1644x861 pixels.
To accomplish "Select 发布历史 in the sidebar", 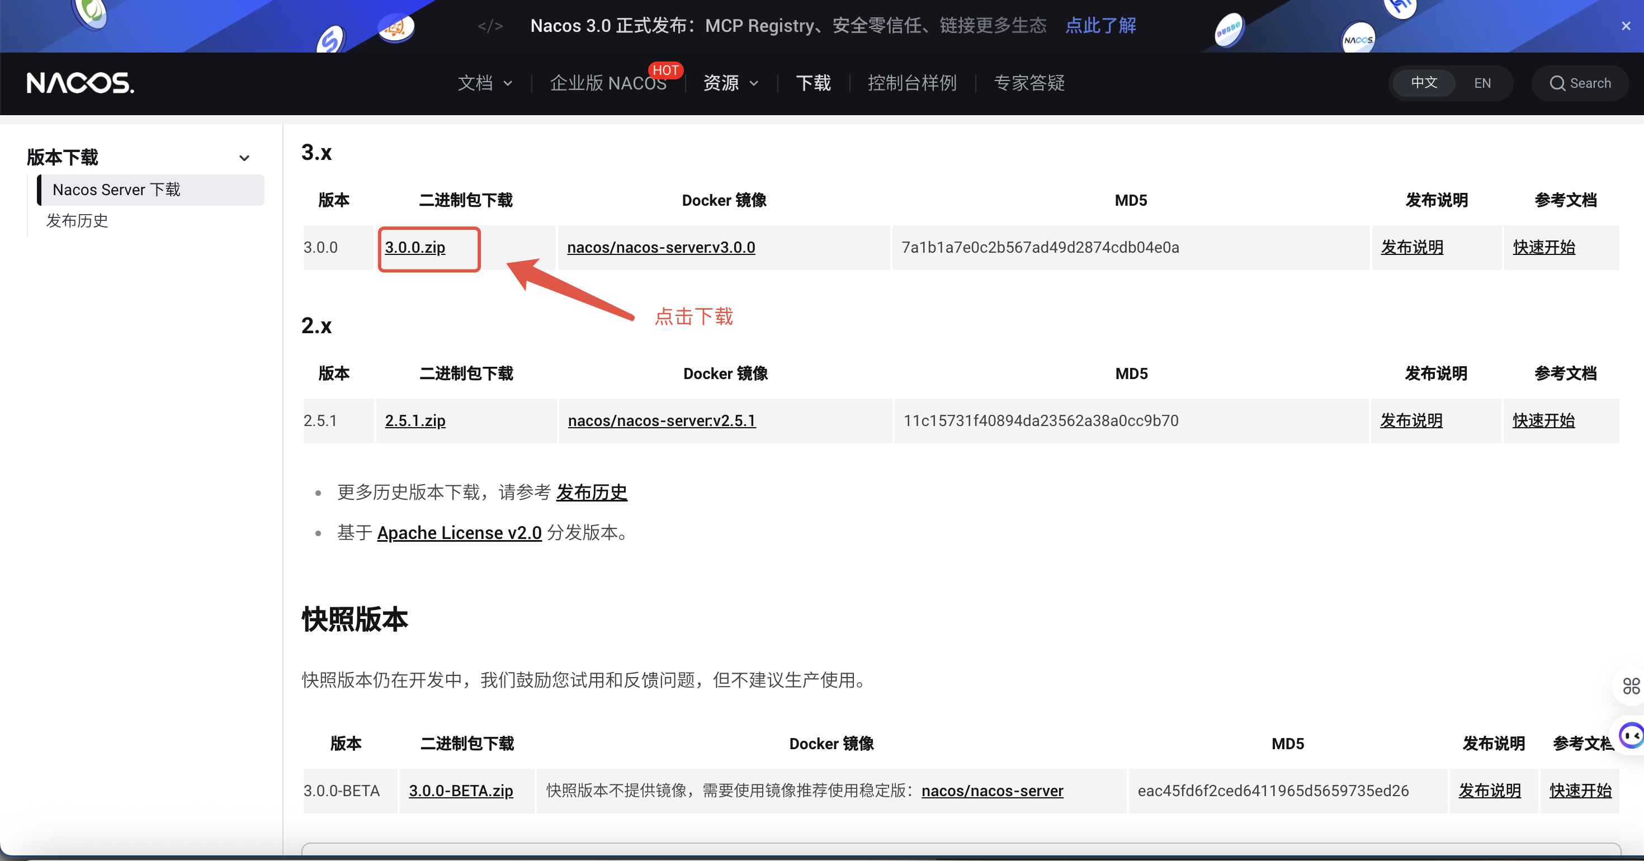I will 77,221.
